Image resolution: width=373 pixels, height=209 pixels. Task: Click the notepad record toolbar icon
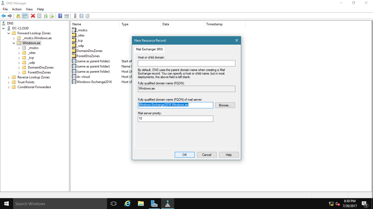tap(81, 16)
